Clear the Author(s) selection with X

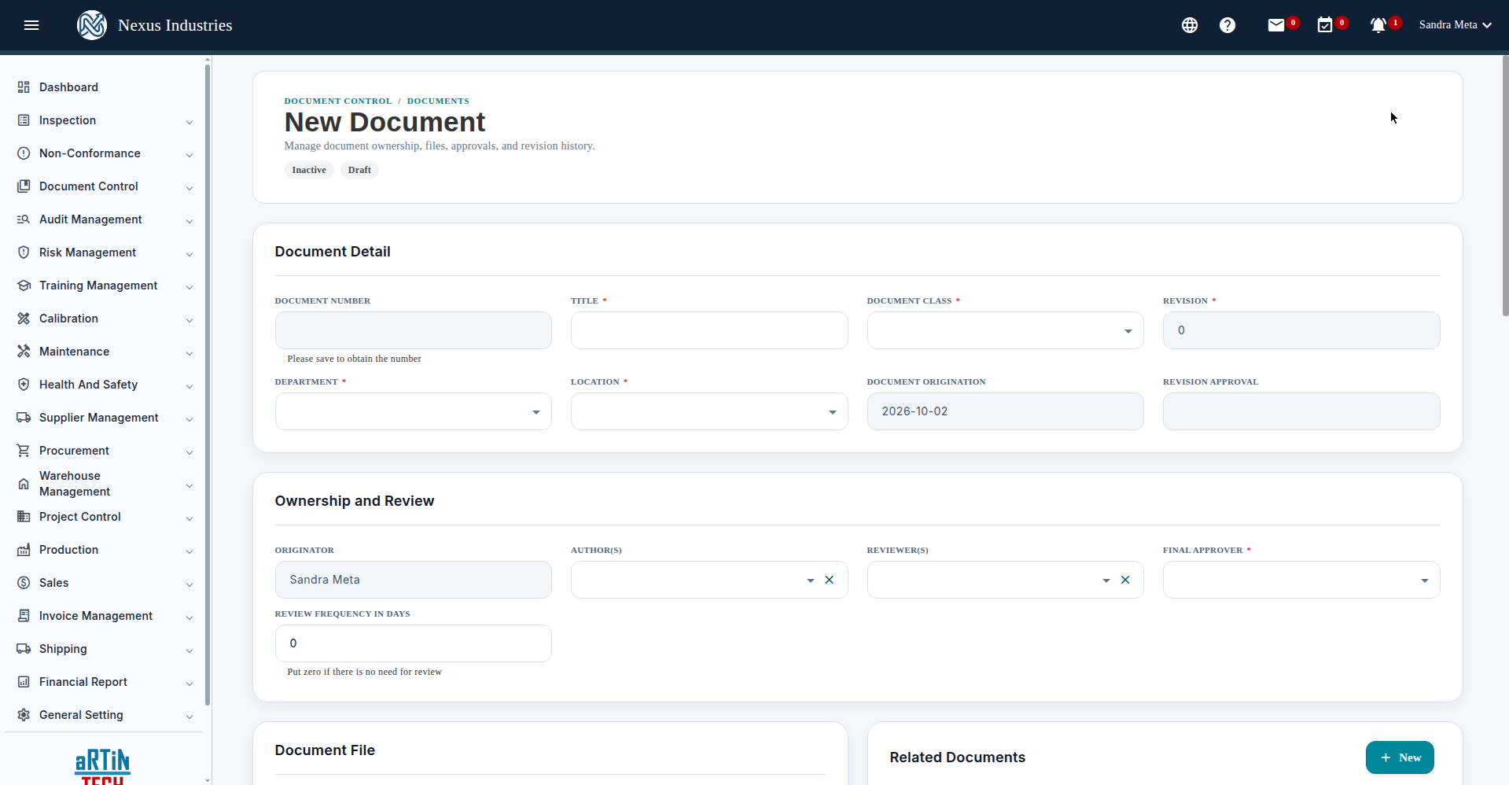click(x=829, y=580)
